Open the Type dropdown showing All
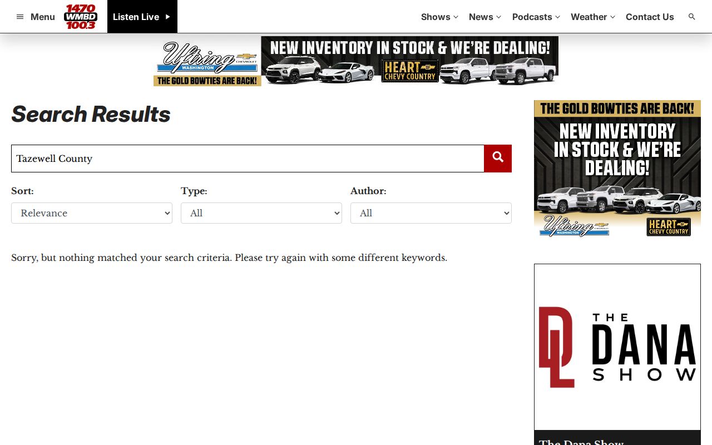The width and height of the screenshot is (712, 445). click(261, 213)
